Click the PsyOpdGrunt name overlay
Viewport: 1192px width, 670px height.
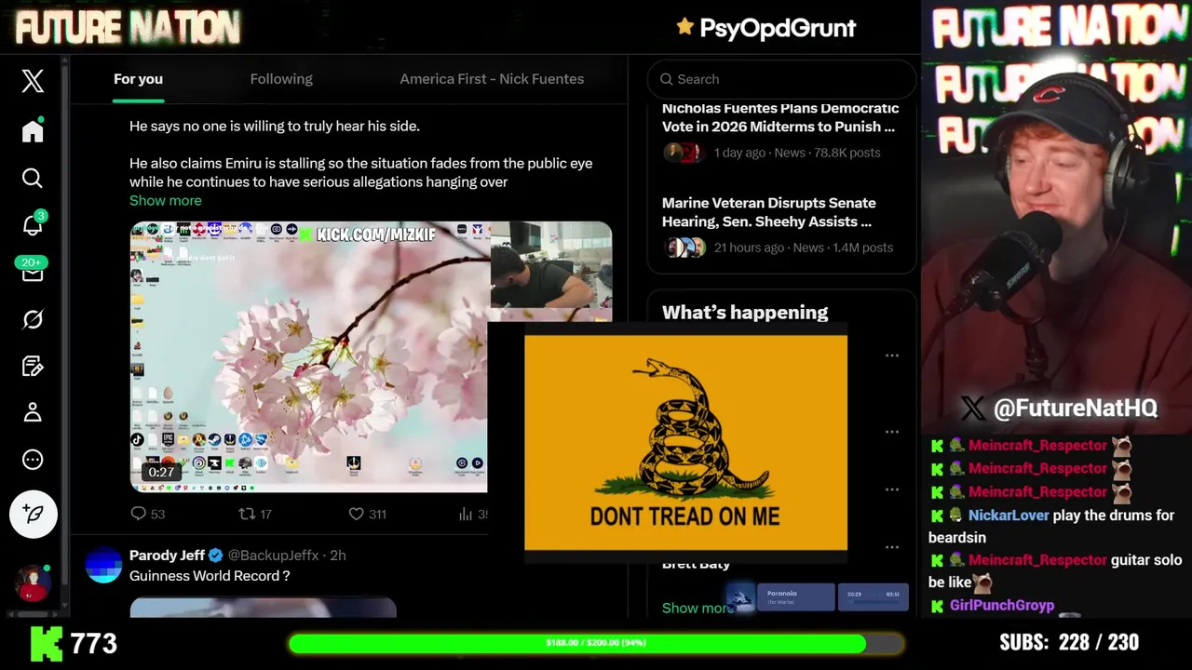point(778,28)
